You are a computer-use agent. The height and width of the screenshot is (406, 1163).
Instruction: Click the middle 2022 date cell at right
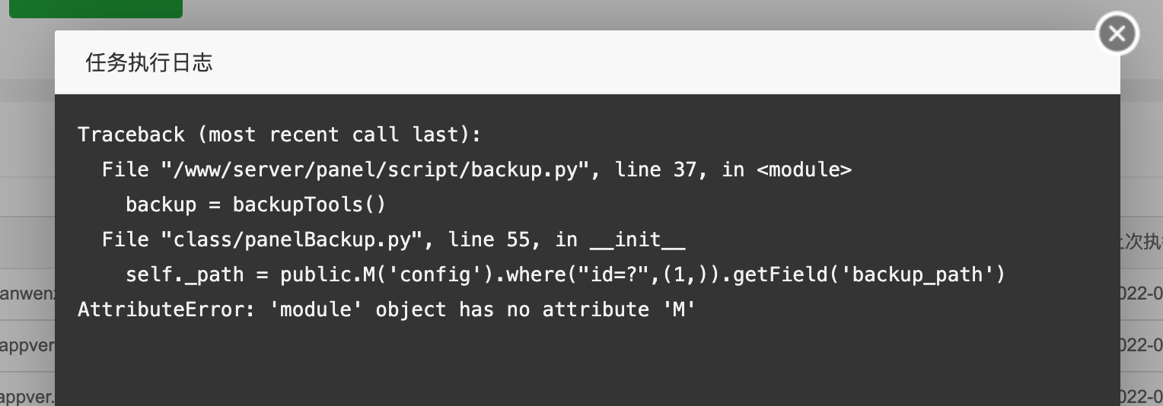(1142, 346)
